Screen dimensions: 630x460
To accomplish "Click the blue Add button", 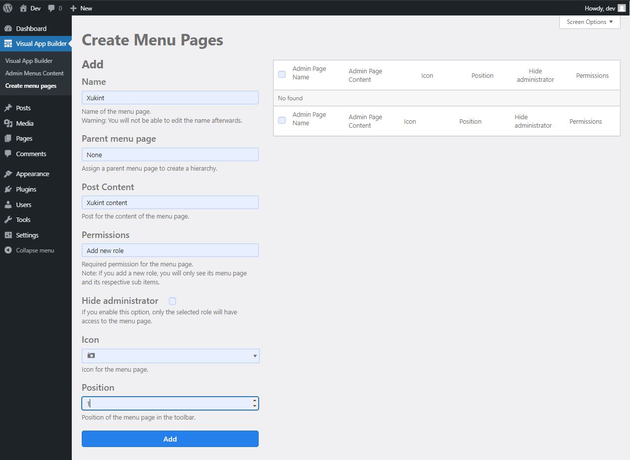I will [170, 439].
